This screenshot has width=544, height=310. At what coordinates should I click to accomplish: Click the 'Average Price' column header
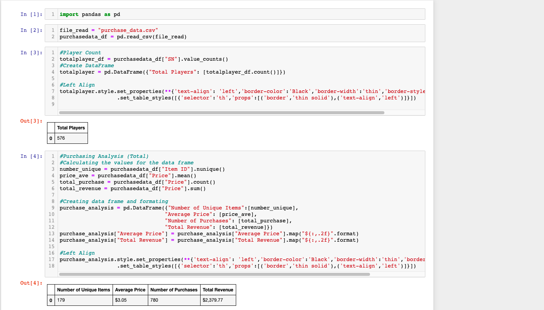[x=130, y=290]
